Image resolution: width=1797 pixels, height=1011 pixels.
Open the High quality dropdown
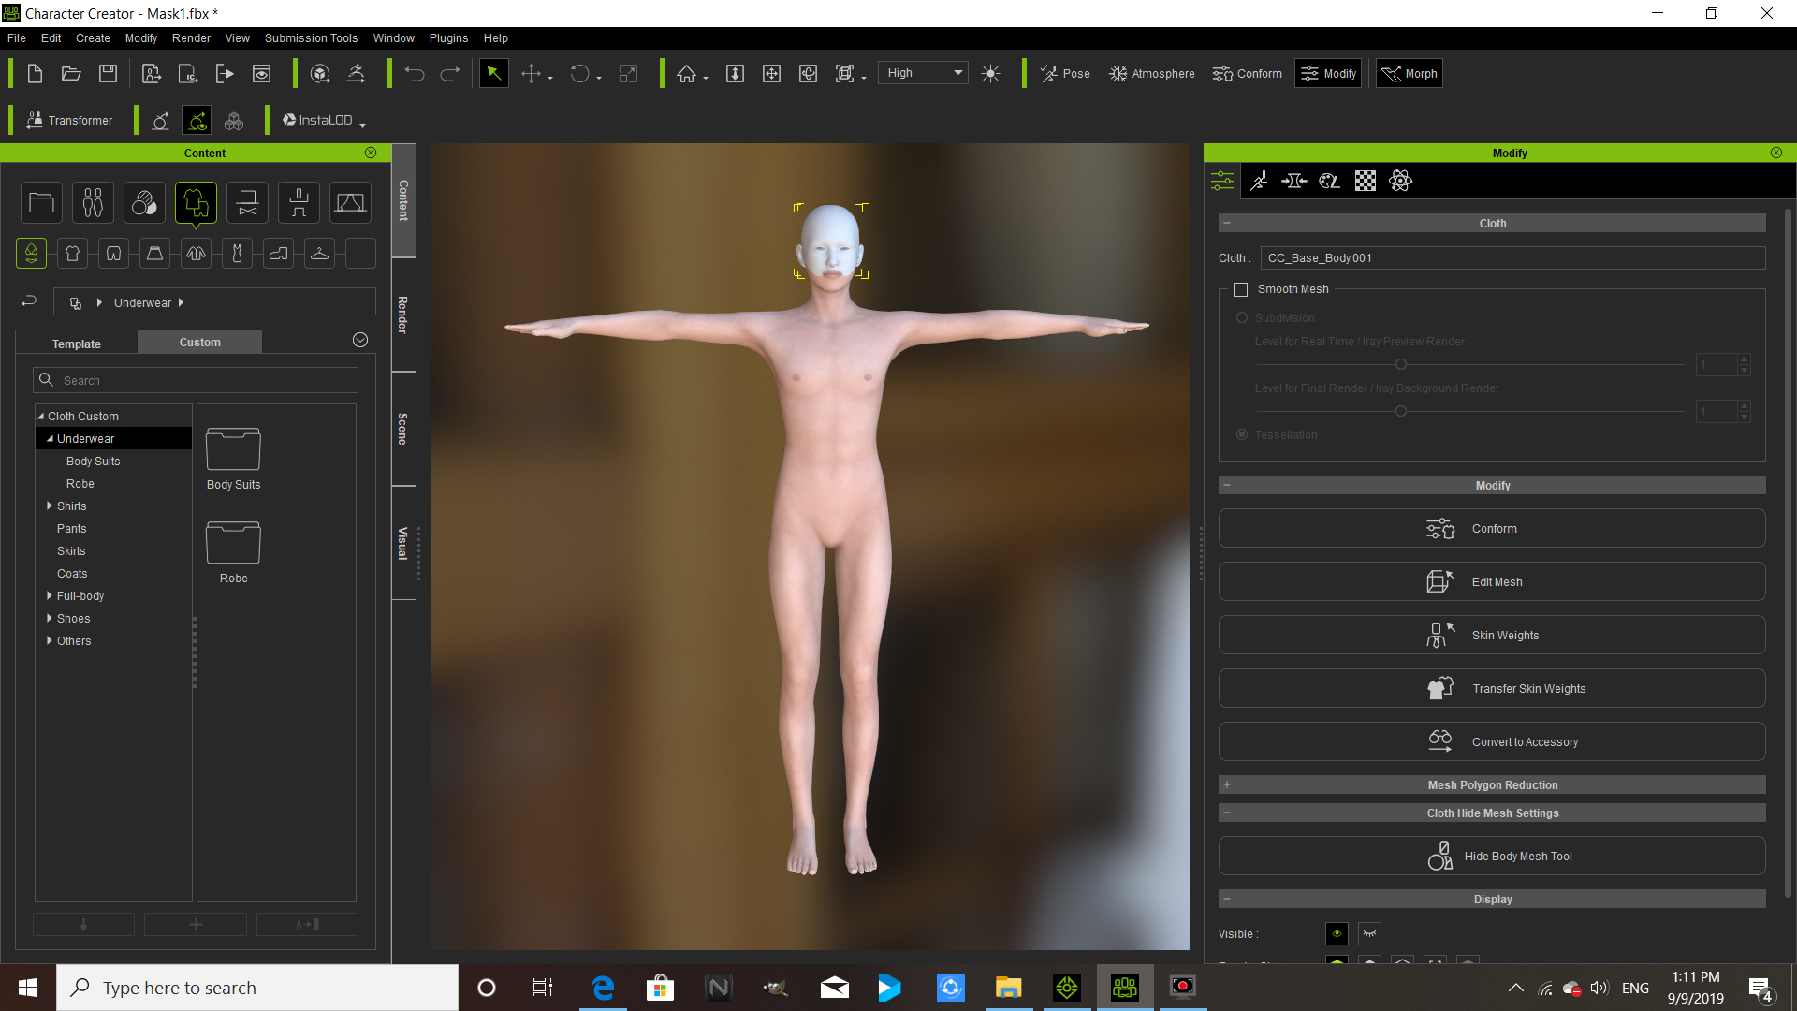(x=923, y=73)
